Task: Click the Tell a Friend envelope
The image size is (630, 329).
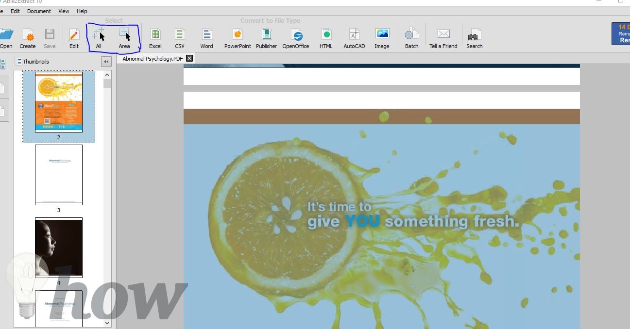Action: [x=443, y=34]
